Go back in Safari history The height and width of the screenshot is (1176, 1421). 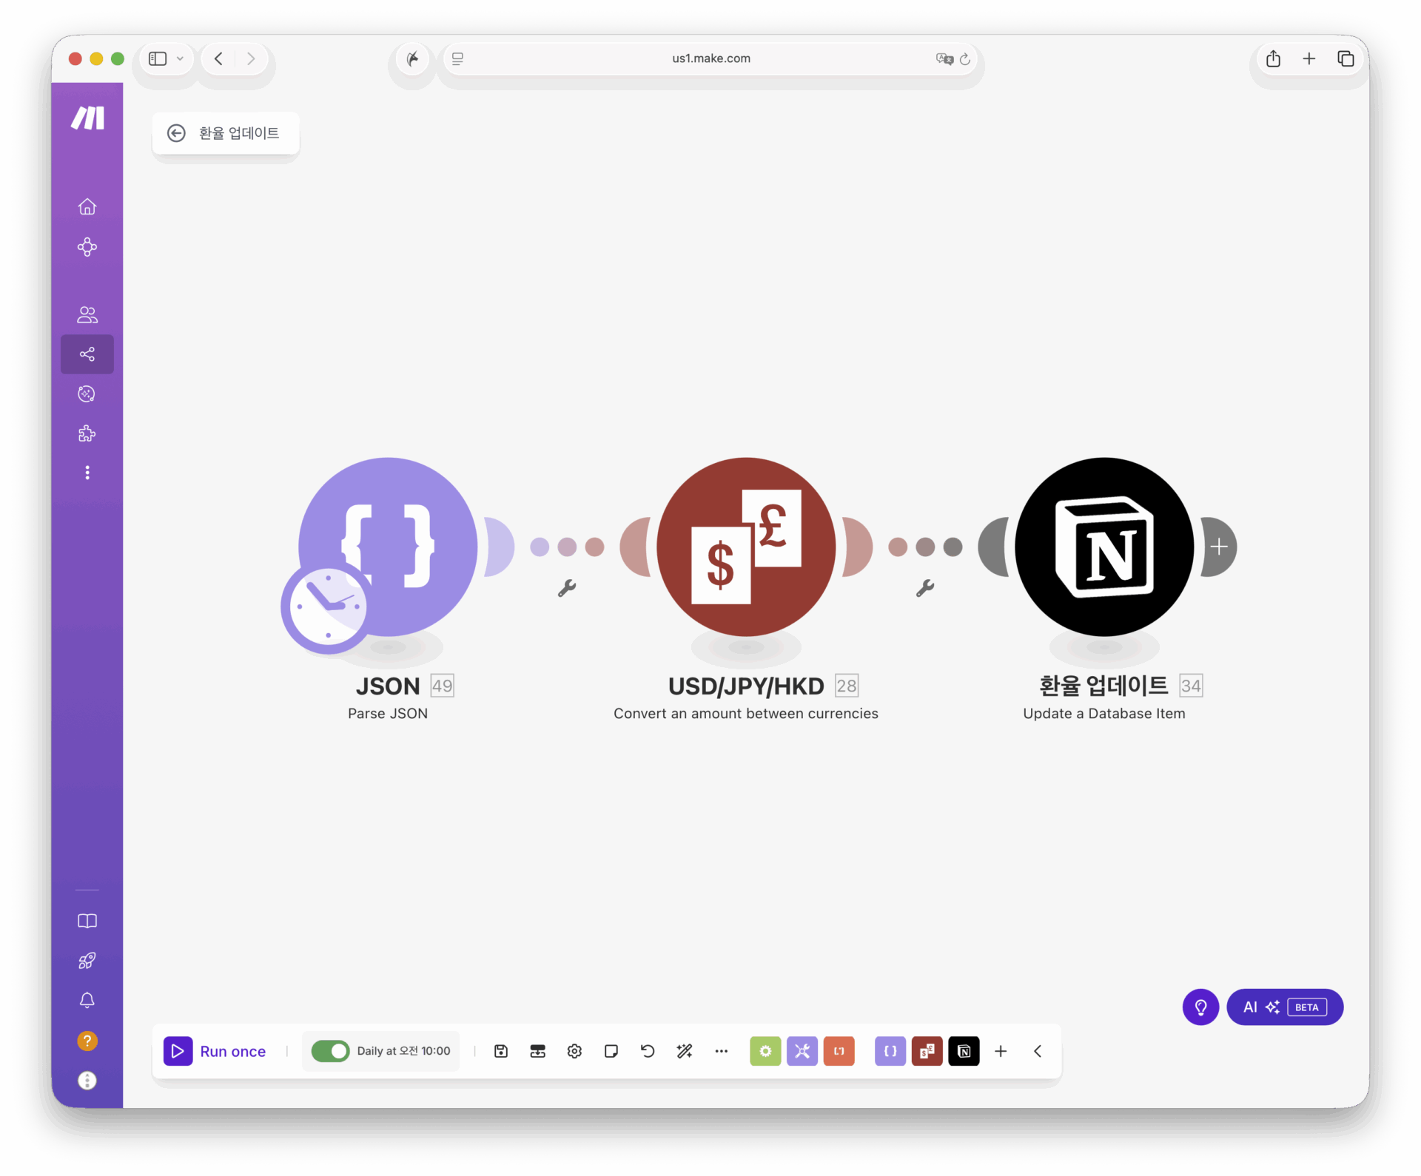coord(218,58)
